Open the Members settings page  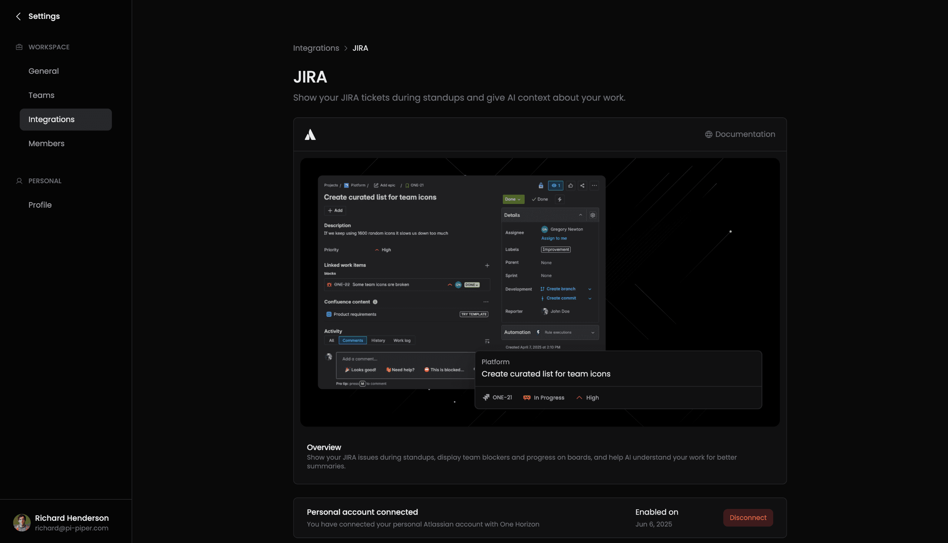coord(46,144)
